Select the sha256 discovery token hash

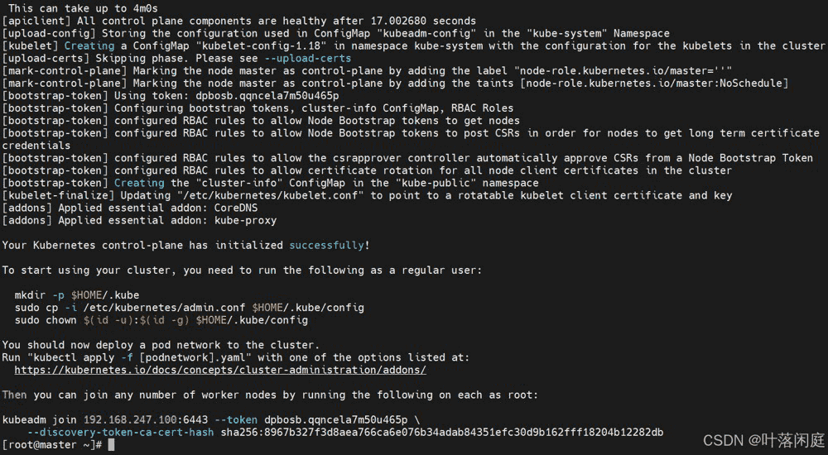(442, 433)
